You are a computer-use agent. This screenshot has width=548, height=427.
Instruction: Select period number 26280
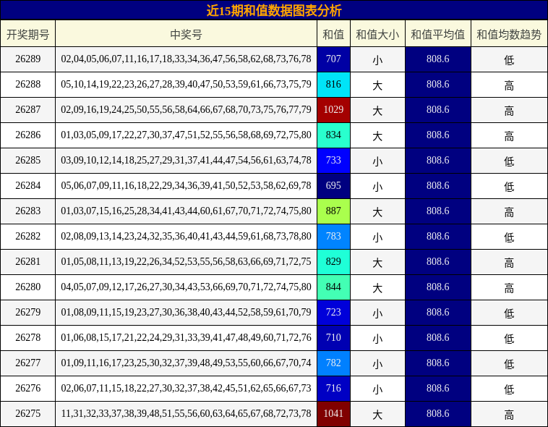coord(28,287)
